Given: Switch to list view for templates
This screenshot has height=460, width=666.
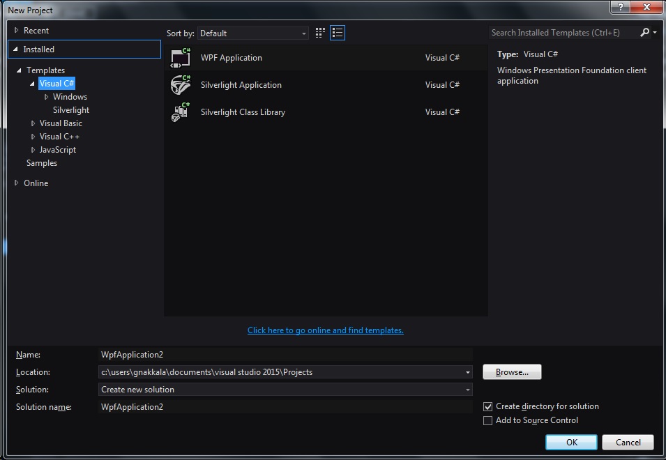Looking at the screenshot, I should click(337, 32).
